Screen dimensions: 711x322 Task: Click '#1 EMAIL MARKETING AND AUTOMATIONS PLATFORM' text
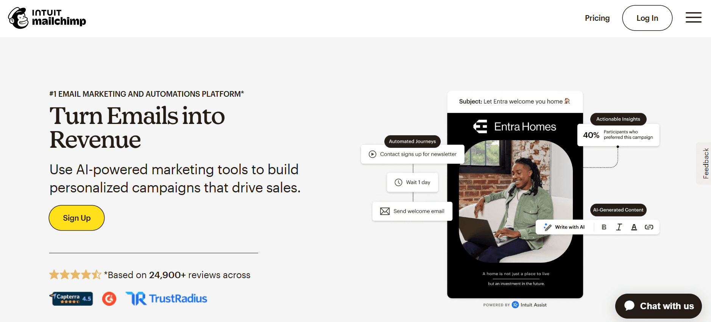coord(147,94)
